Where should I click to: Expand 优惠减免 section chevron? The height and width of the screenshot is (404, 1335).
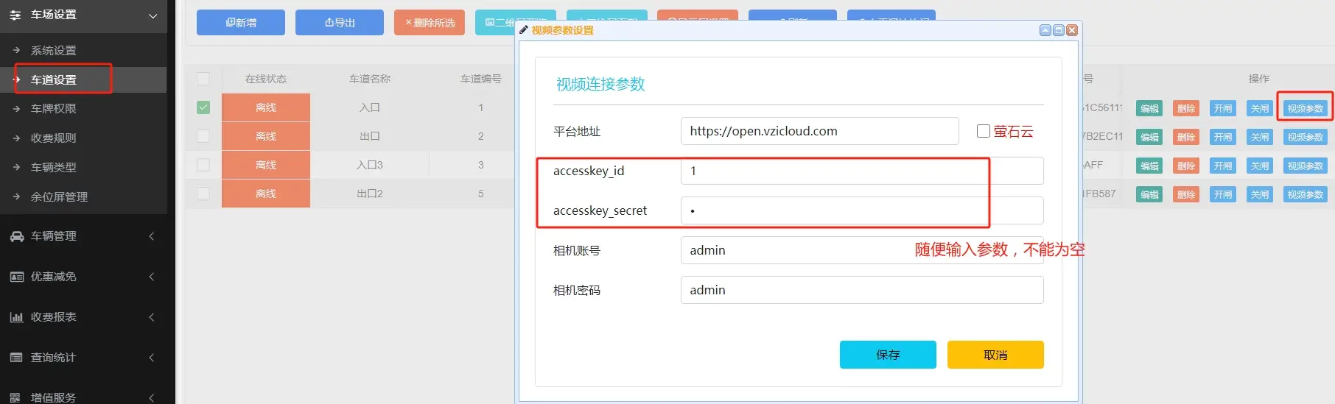(x=152, y=277)
